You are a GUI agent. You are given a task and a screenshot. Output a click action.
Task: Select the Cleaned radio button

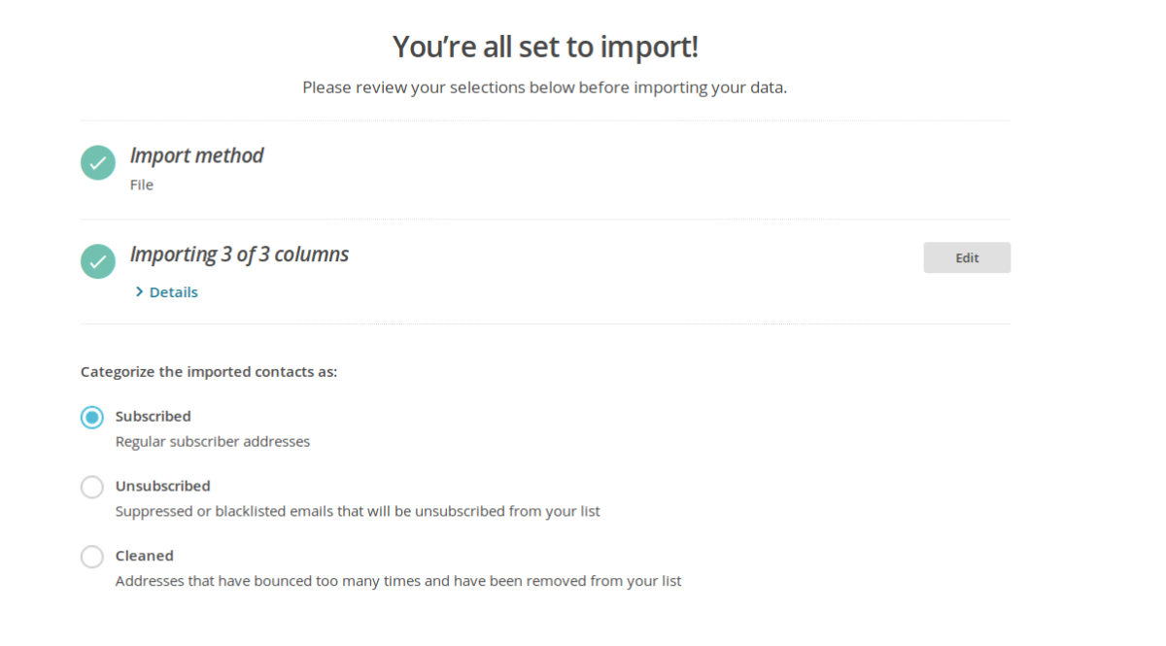[92, 557]
